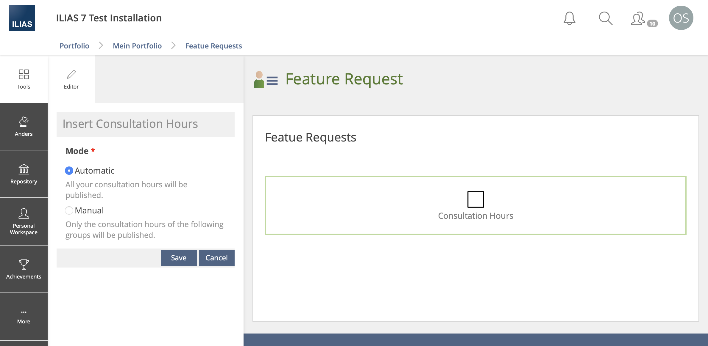
Task: Open Personal Workspace in the sidebar
Action: tap(24, 221)
